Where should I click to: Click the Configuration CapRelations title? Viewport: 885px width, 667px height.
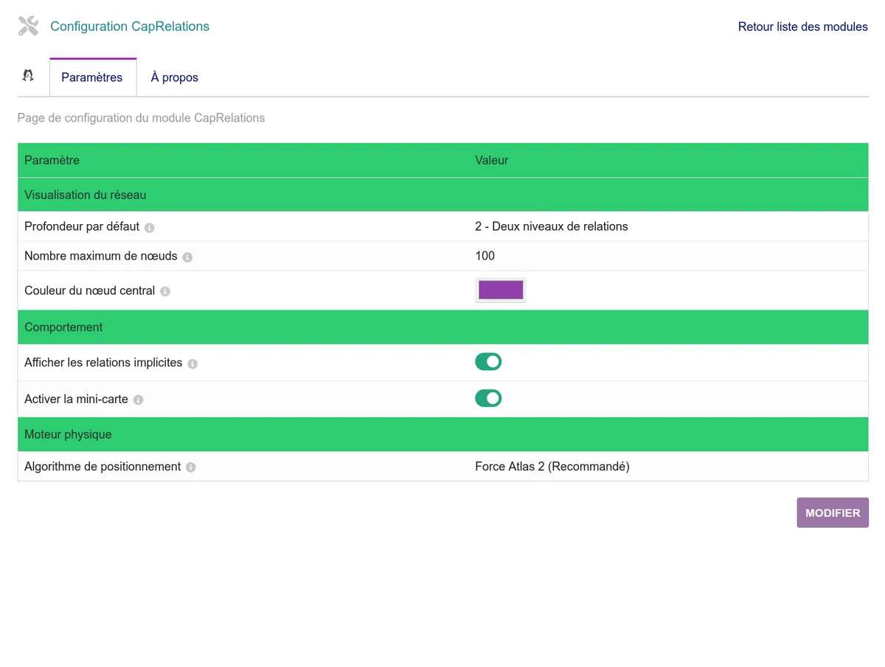coord(130,27)
